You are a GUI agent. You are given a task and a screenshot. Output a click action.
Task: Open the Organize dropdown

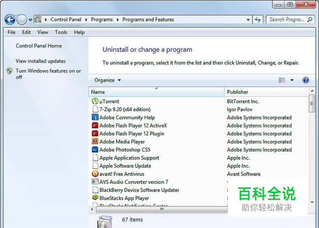point(107,80)
